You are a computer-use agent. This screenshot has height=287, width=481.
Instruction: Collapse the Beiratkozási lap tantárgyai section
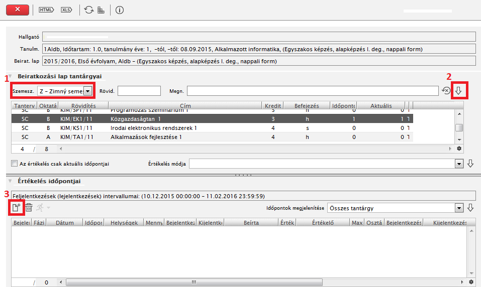10,76
